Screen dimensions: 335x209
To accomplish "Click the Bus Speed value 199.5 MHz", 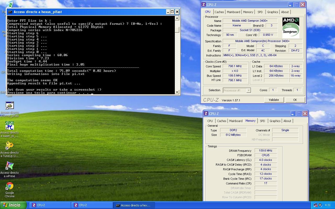I will tap(235, 76).
